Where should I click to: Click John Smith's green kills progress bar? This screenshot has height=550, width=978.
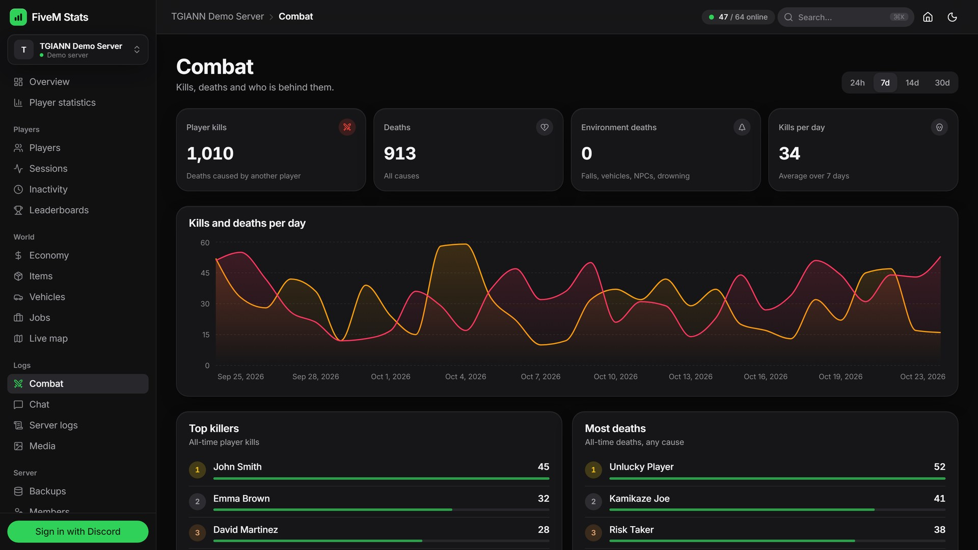click(381, 478)
